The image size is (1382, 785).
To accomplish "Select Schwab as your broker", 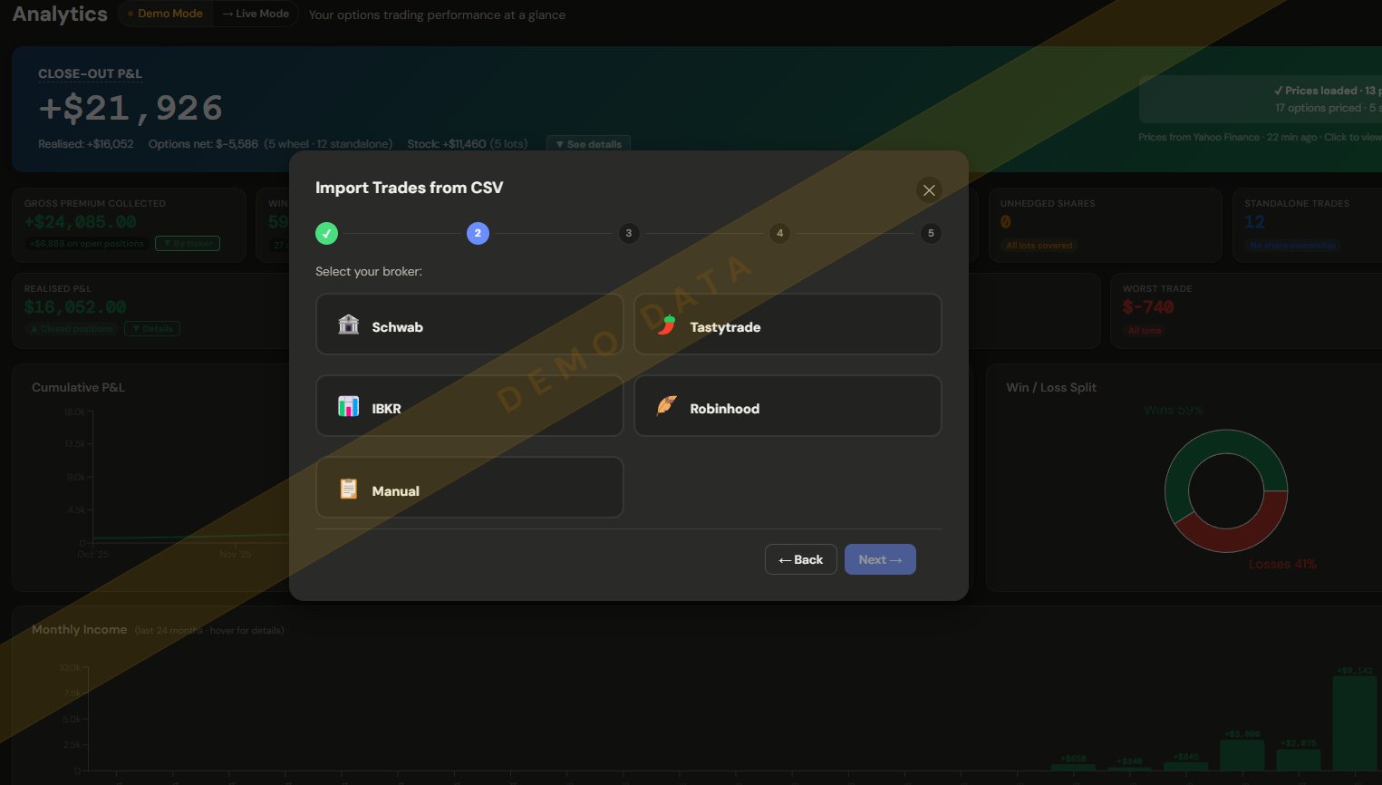I will click(x=469, y=324).
